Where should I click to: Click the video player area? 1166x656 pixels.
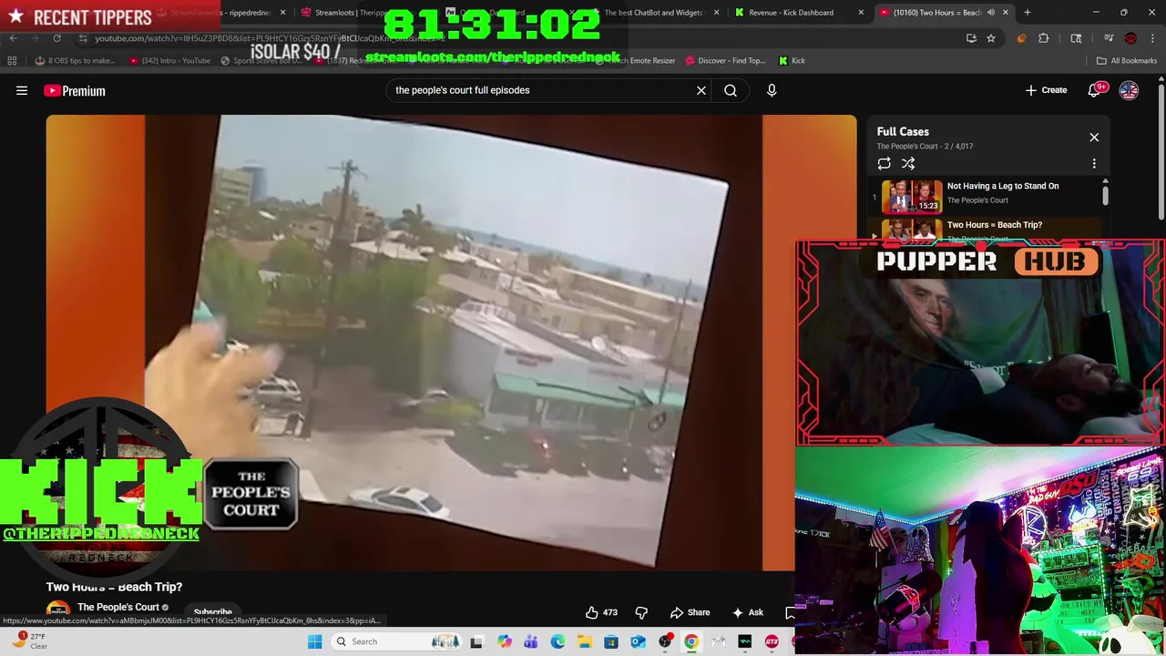pos(451,343)
